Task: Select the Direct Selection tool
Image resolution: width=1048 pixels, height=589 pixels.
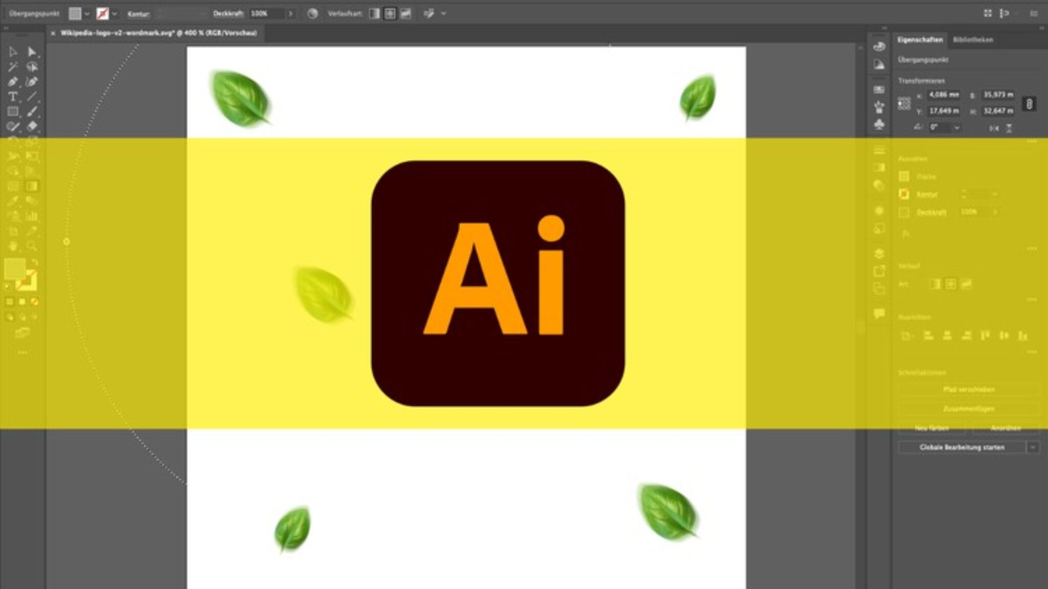Action: click(33, 51)
